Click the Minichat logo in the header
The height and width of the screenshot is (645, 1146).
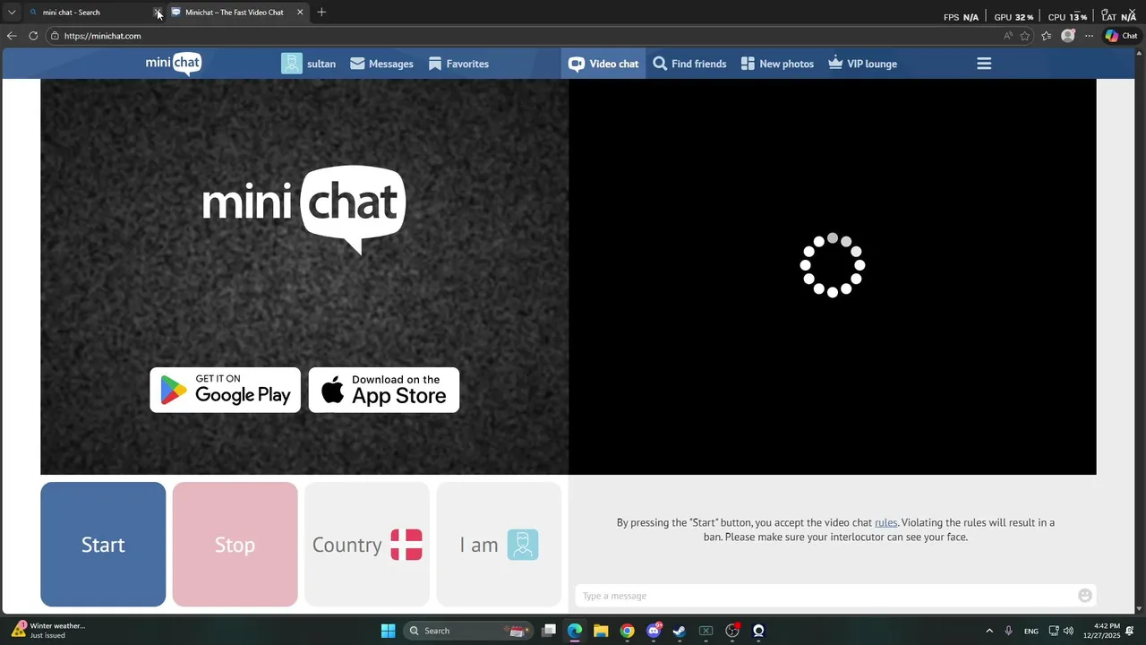tap(174, 64)
